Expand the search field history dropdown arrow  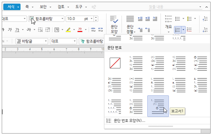click(200, 7)
